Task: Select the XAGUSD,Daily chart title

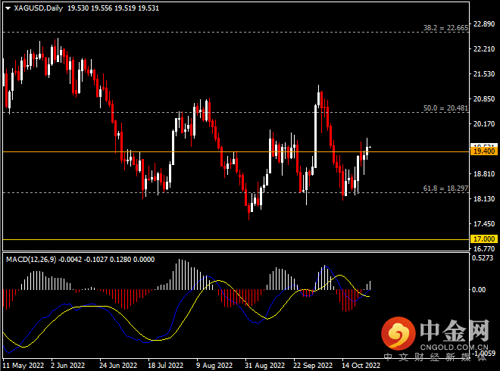Action: point(39,8)
